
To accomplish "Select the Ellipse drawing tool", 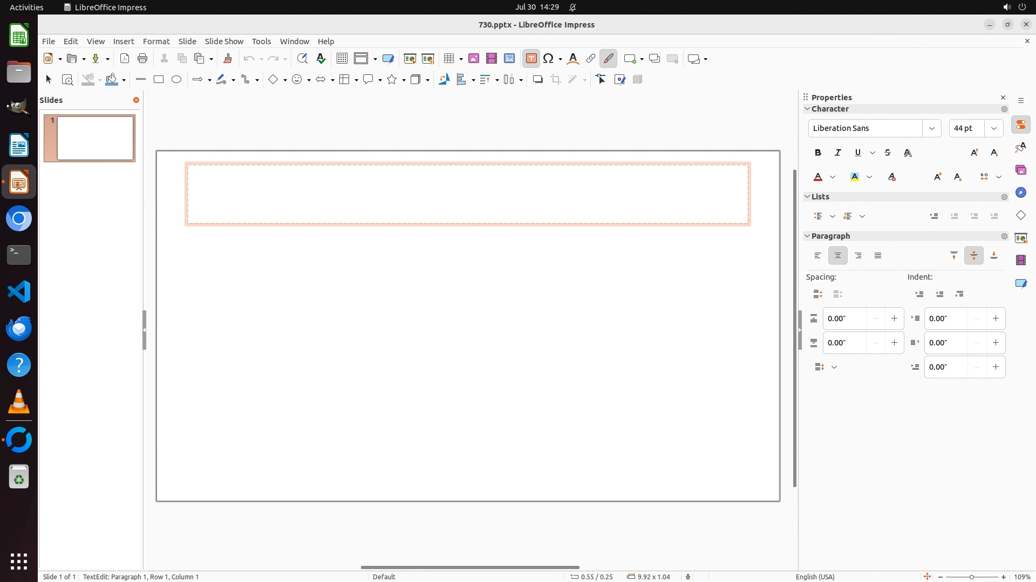I will [x=176, y=80].
